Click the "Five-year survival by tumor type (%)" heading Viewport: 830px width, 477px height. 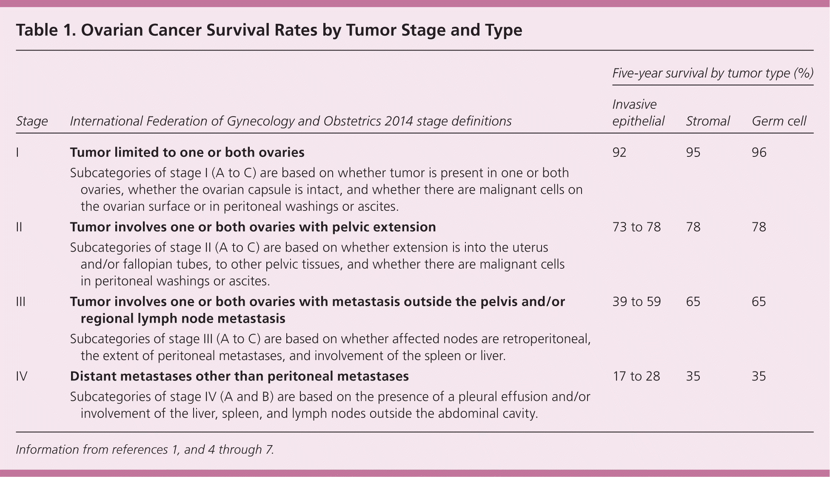pos(713,74)
